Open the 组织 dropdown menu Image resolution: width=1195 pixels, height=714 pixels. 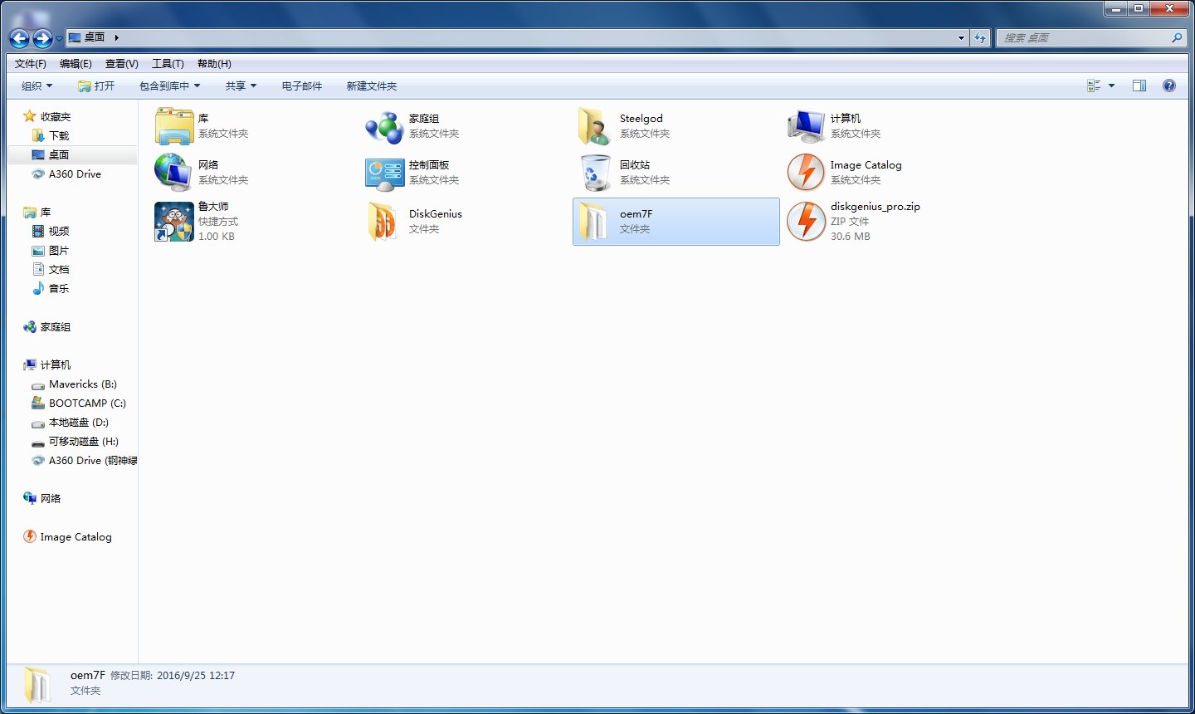36,86
